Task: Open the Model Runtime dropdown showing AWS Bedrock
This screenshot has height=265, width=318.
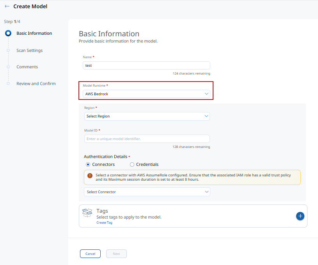Action: click(x=146, y=94)
